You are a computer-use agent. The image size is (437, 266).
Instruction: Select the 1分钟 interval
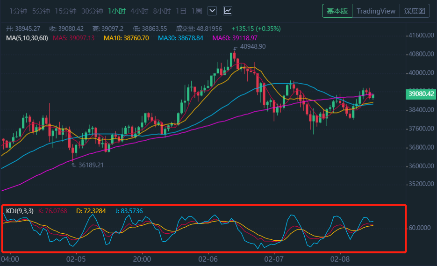point(18,11)
